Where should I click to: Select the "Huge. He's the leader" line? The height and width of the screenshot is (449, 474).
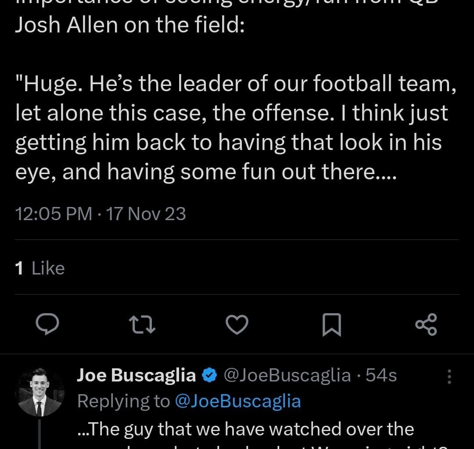pos(236,84)
